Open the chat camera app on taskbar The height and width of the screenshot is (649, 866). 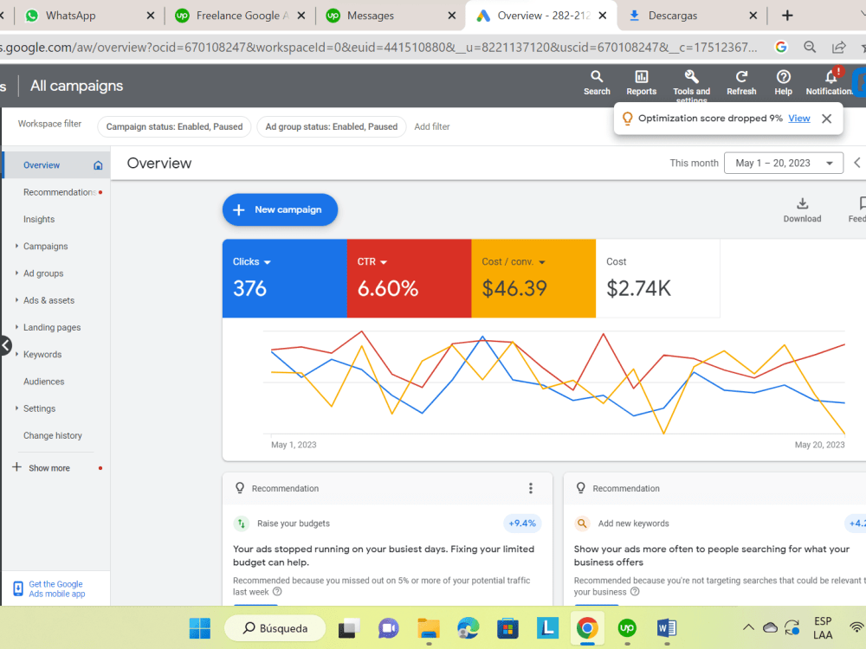tap(389, 628)
